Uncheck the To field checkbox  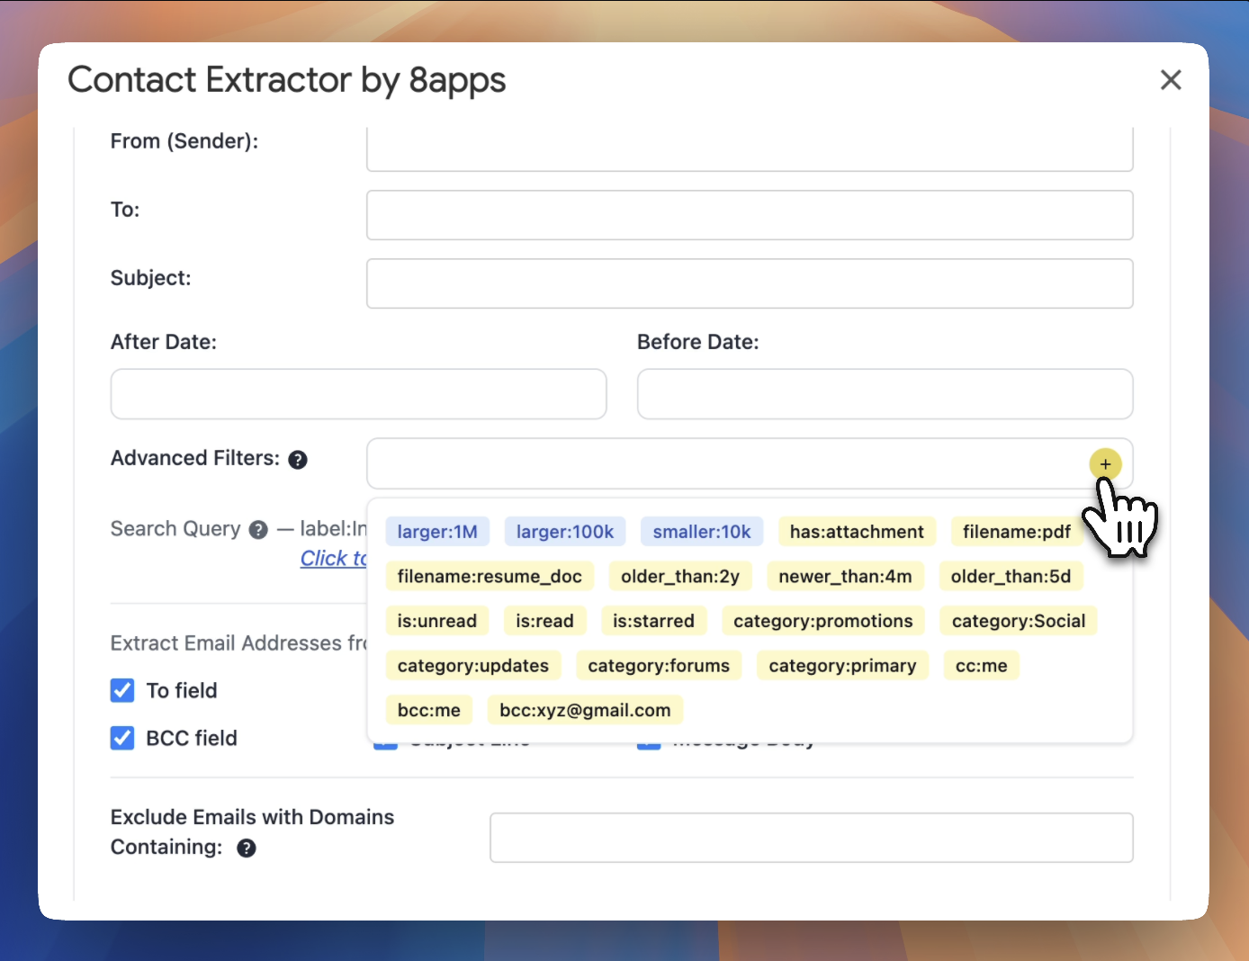pos(122,690)
